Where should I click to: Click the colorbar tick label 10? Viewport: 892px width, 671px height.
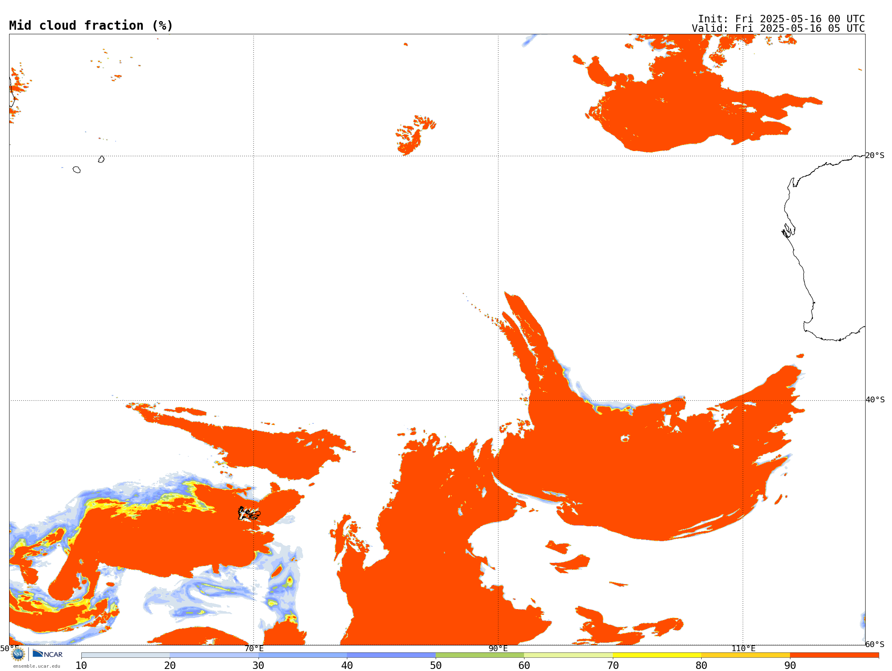(81, 666)
